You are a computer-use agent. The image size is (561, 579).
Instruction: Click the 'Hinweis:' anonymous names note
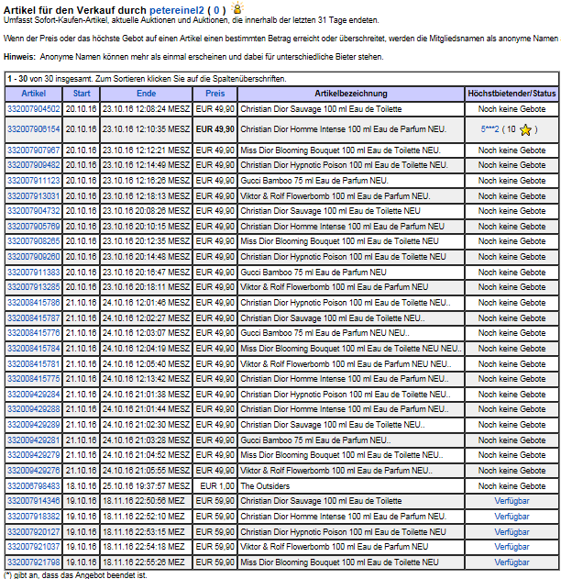[x=193, y=57]
